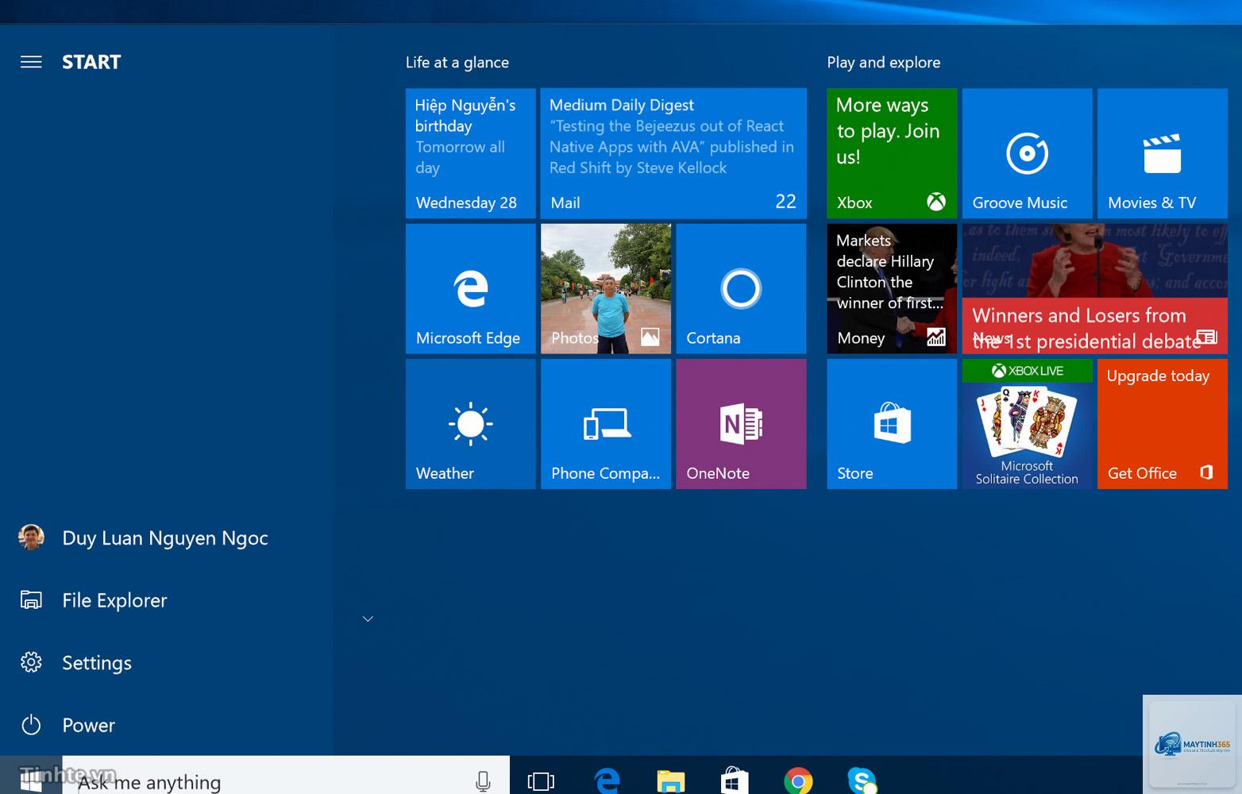Click the microphone icon in search box
Image resolution: width=1242 pixels, height=794 pixels.
[x=483, y=781]
